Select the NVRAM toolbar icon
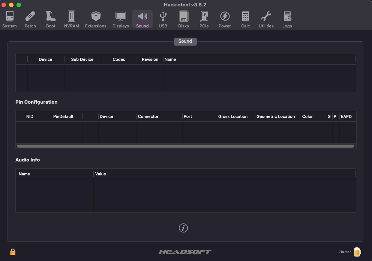372x261 pixels. [x=71, y=19]
